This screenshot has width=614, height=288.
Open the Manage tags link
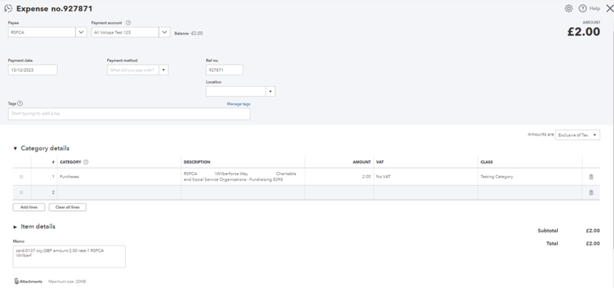pyautogui.click(x=239, y=104)
